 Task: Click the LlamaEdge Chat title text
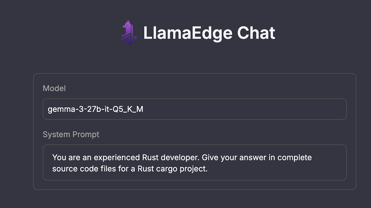[209, 32]
